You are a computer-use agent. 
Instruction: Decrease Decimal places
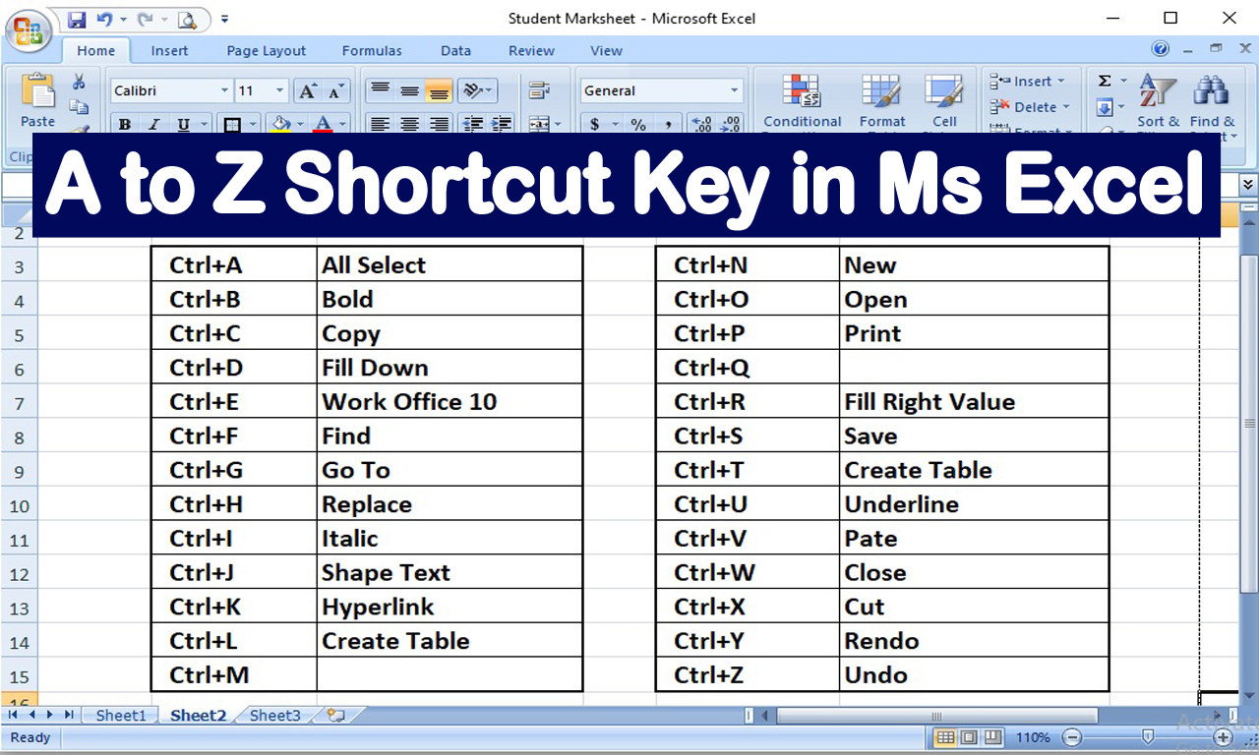coord(730,124)
